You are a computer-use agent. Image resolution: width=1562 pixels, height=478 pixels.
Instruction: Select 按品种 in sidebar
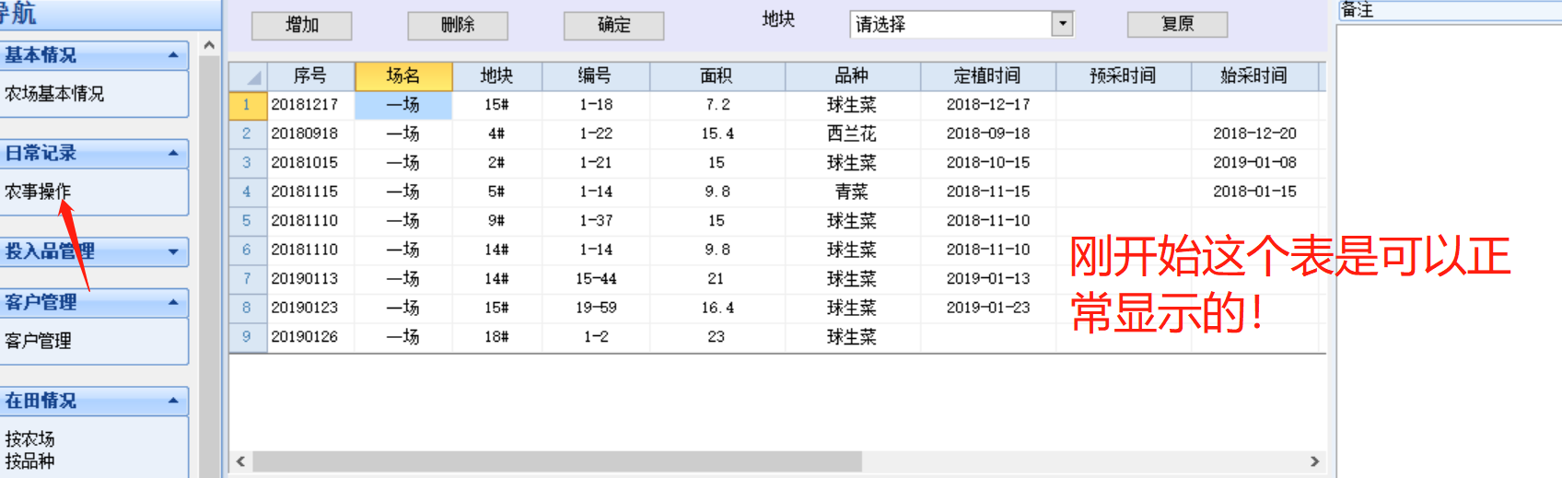(29, 461)
